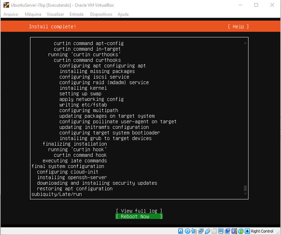Click 'installing missing packages' log line
281x235 pixels.
tap(97, 71)
